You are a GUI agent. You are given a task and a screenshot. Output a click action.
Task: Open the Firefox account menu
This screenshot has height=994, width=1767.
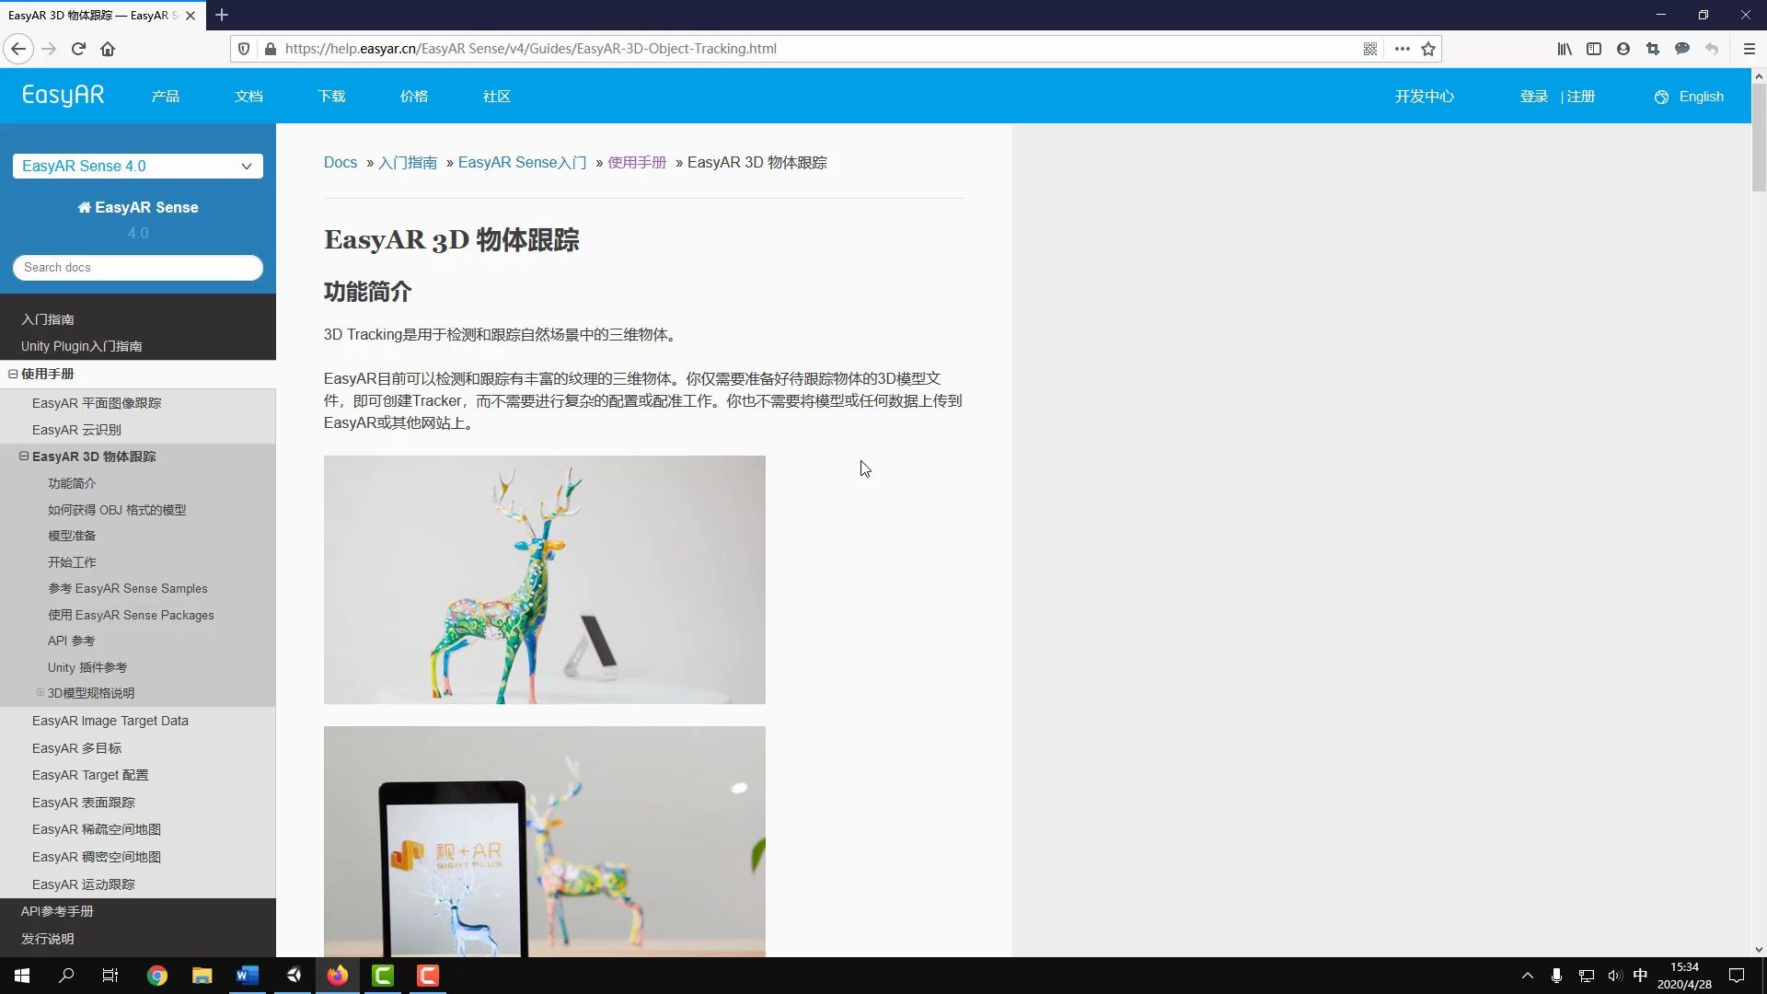click(1623, 48)
